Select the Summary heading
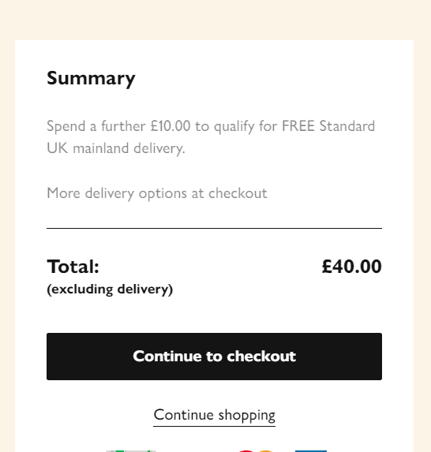The height and width of the screenshot is (452, 431). pyautogui.click(x=91, y=78)
